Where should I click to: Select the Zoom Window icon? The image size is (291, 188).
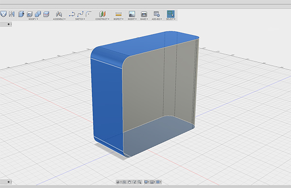click(134, 182)
